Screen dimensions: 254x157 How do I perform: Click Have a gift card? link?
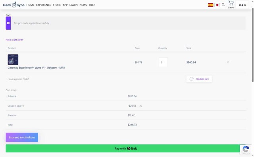point(14,40)
